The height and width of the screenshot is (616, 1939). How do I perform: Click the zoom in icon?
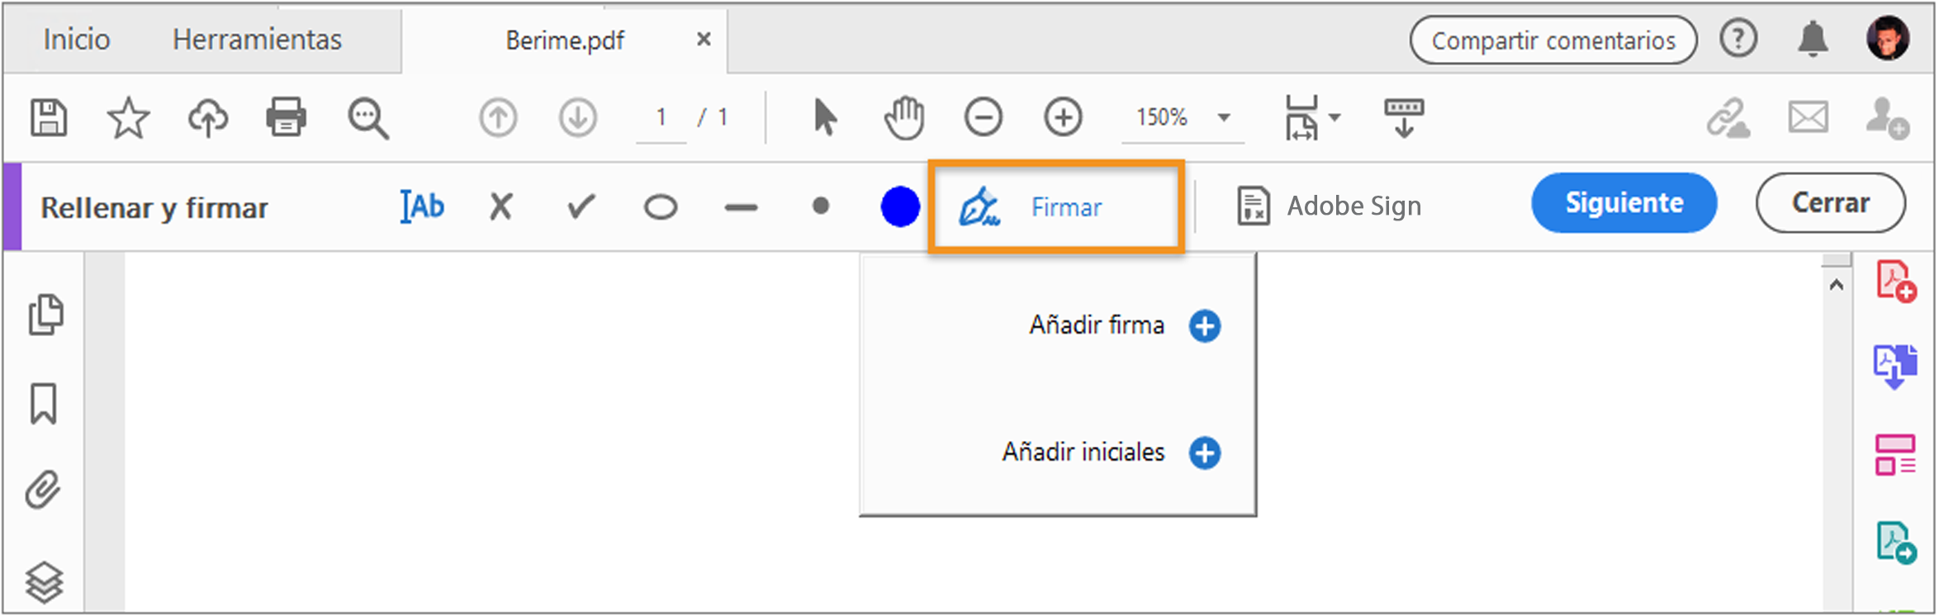pos(1063,117)
